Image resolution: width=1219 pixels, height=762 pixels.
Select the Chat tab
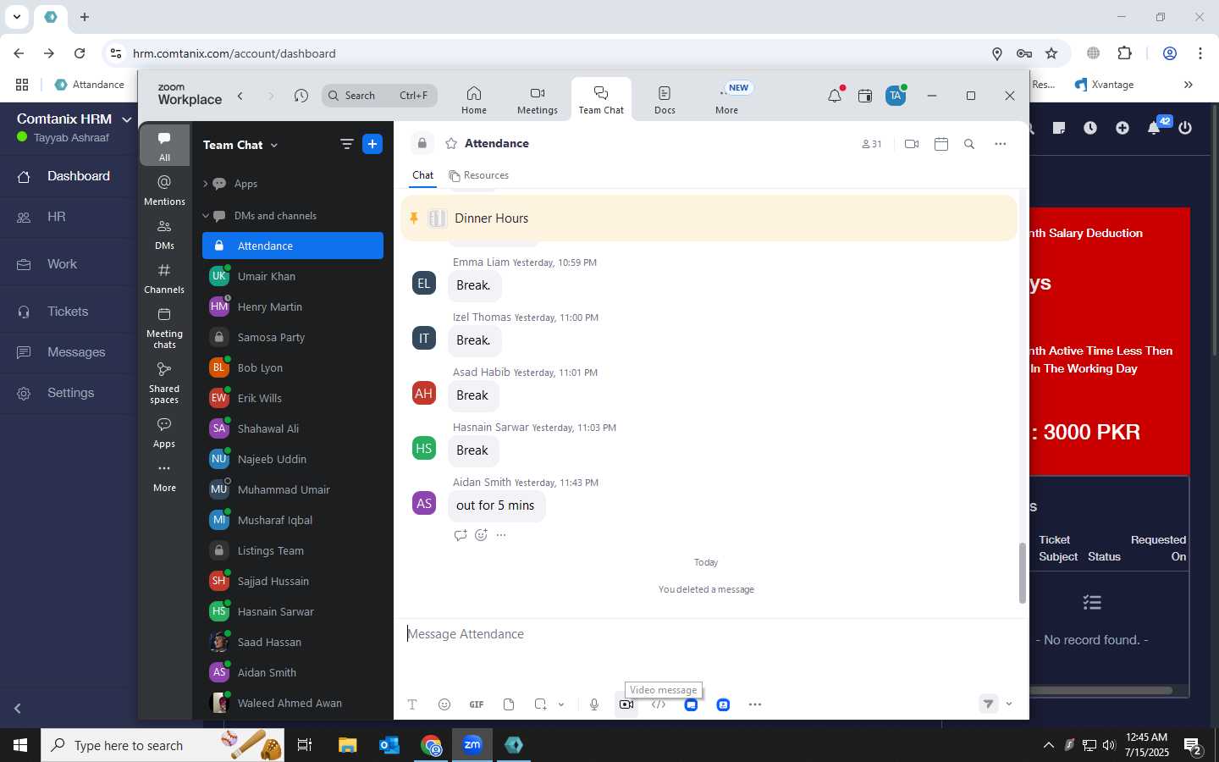pyautogui.click(x=422, y=175)
